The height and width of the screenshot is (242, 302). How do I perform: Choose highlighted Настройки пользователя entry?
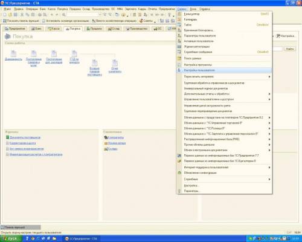[224, 70]
